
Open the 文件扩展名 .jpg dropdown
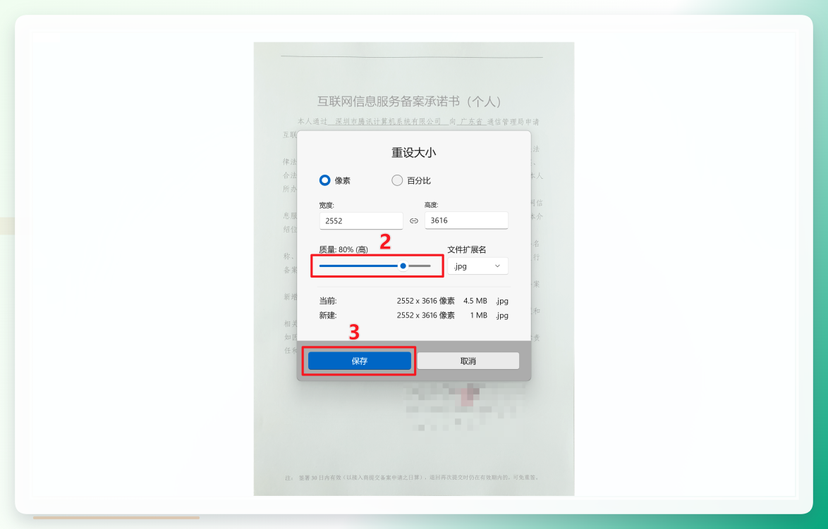pyautogui.click(x=478, y=266)
